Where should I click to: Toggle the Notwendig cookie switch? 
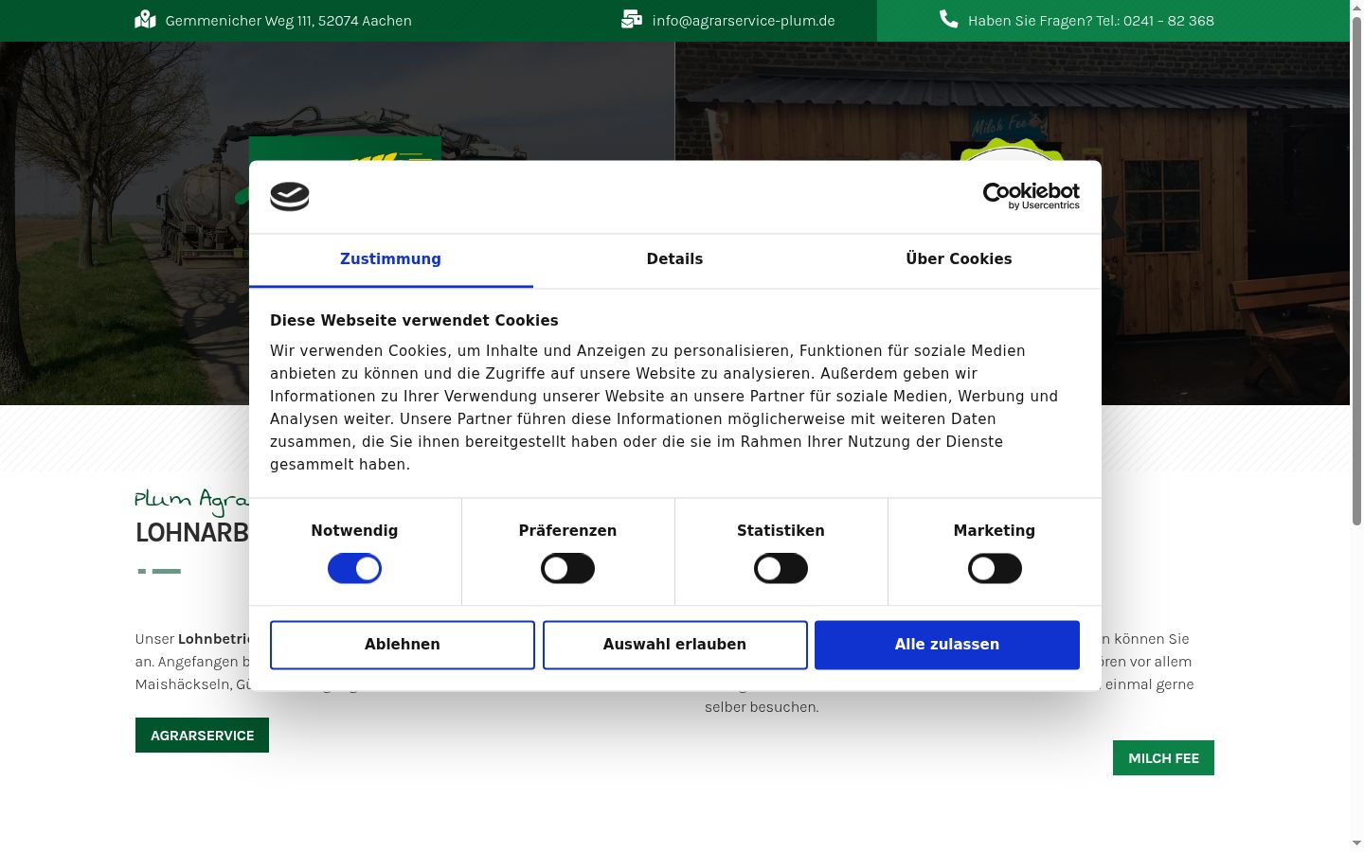(354, 569)
